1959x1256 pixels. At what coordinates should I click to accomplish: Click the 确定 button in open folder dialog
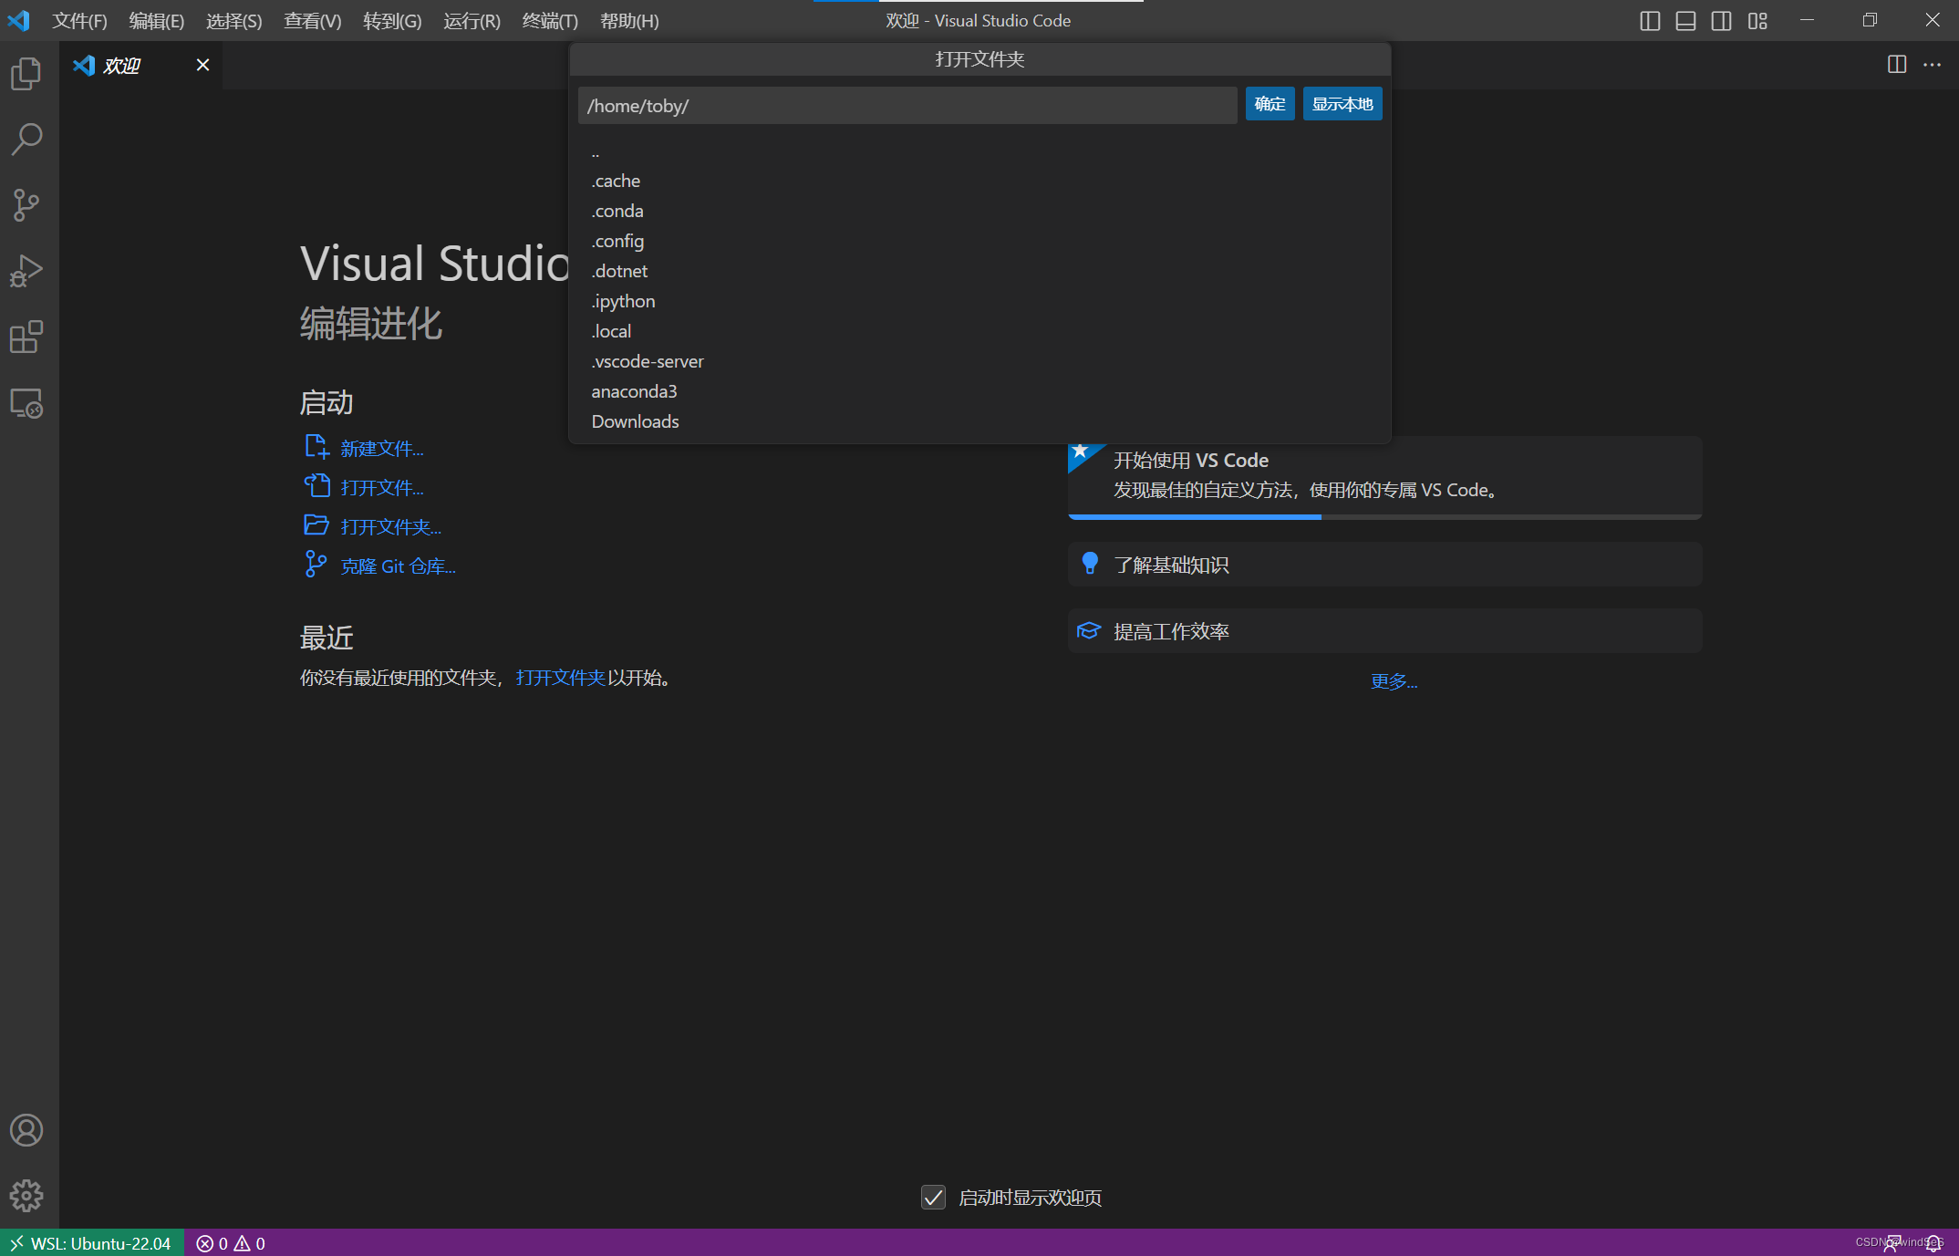pos(1270,104)
